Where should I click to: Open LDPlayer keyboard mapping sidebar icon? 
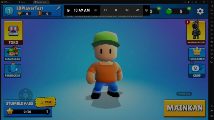click(212, 10)
